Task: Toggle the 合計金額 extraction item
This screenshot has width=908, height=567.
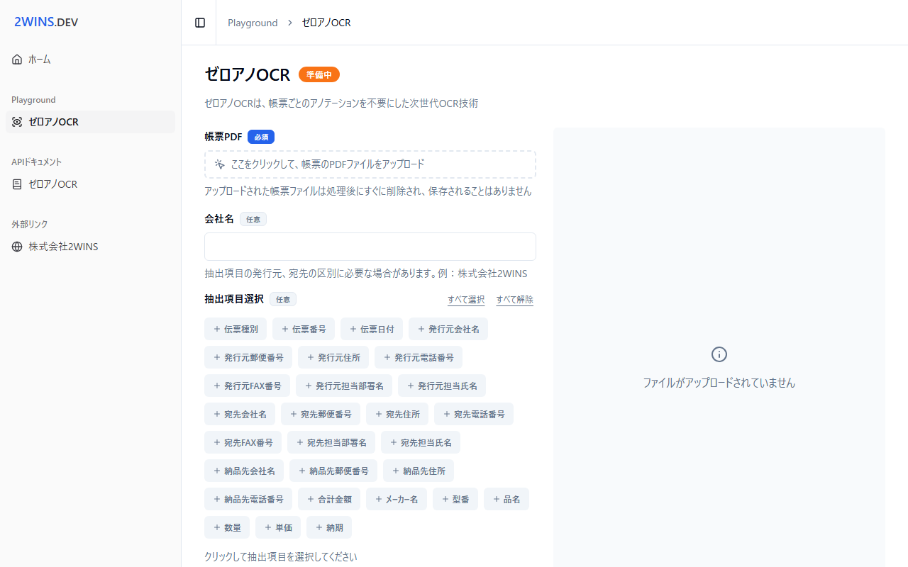Action: tap(328, 499)
